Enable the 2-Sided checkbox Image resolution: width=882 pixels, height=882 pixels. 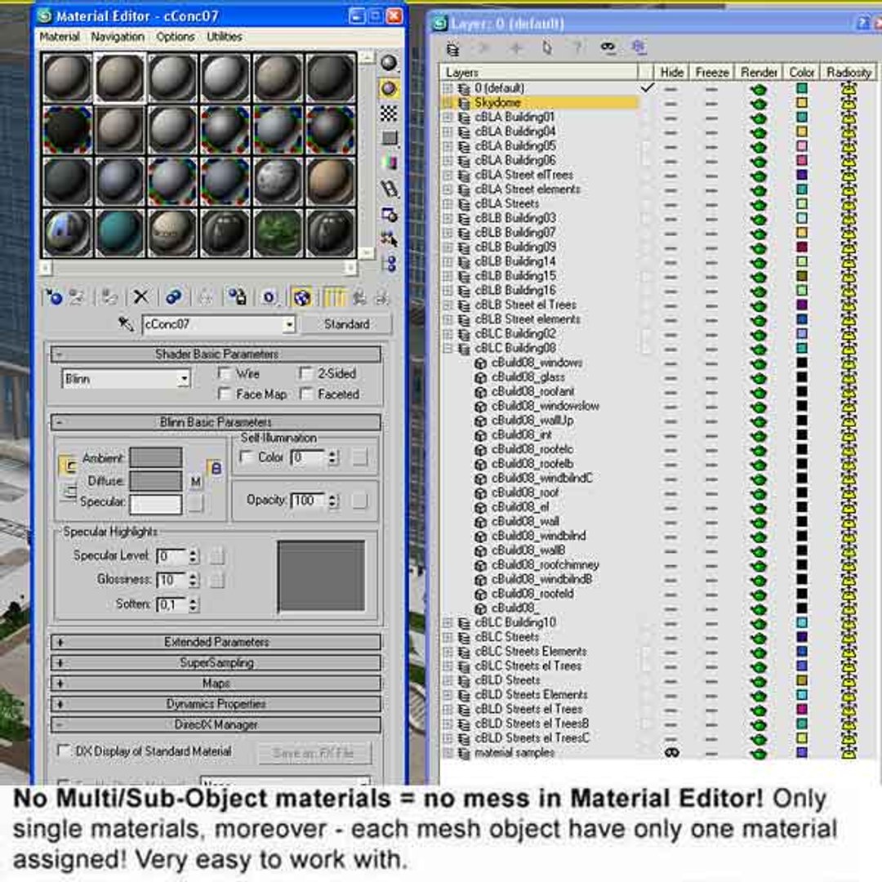[306, 373]
